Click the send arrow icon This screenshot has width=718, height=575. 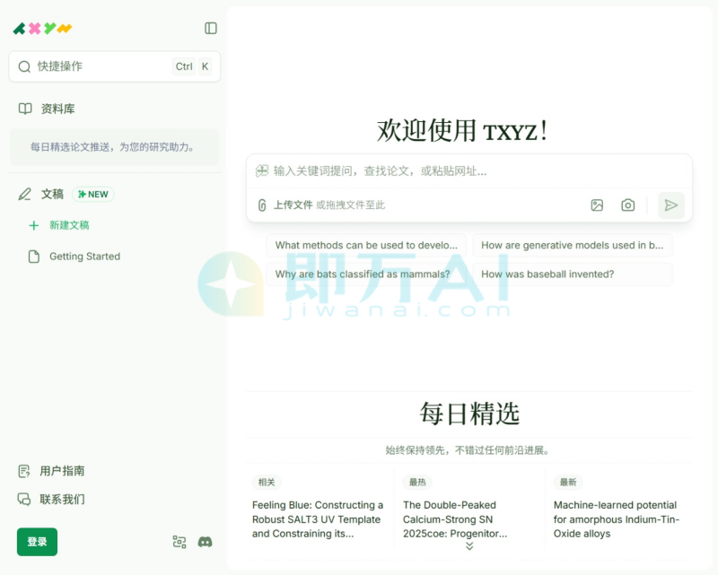click(x=670, y=205)
